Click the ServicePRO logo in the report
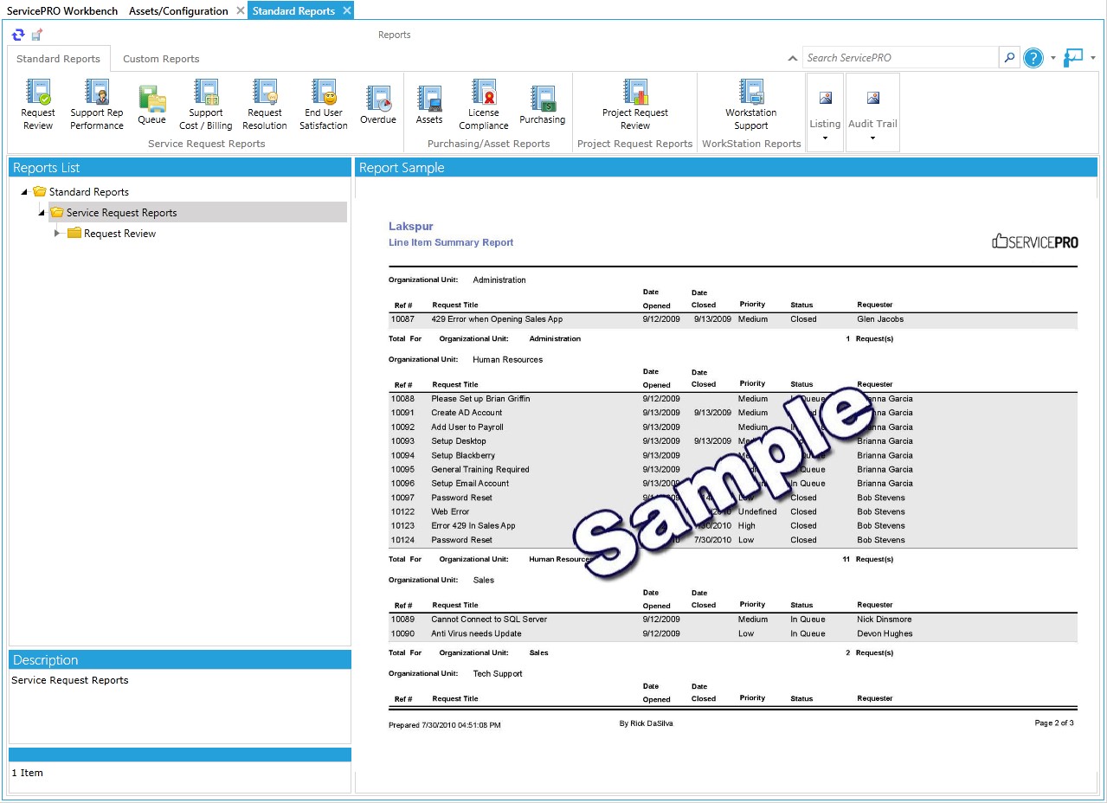Image resolution: width=1107 pixels, height=803 pixels. (x=1035, y=242)
